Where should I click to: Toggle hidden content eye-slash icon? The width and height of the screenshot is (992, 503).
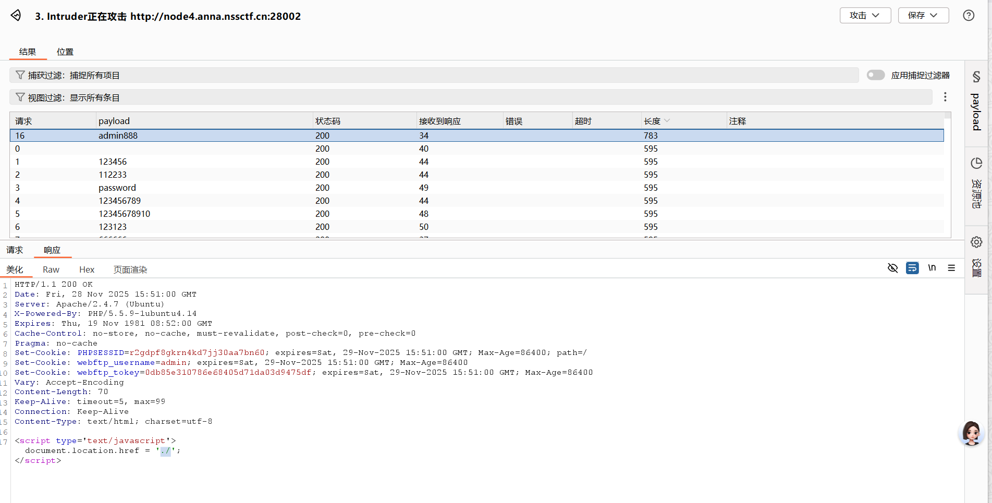click(892, 268)
